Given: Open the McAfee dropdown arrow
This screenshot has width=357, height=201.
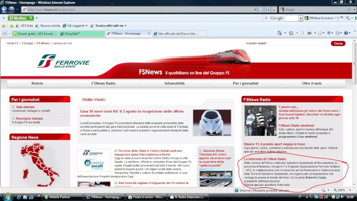Looking at the screenshot, I should [x=37, y=18].
